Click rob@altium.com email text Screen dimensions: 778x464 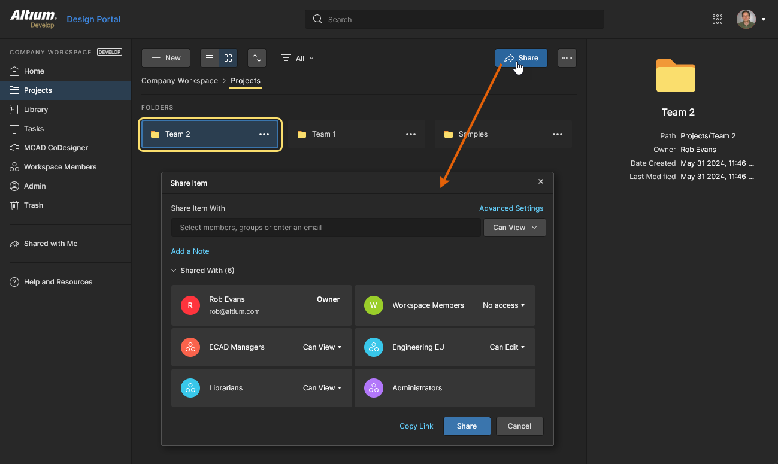point(234,311)
